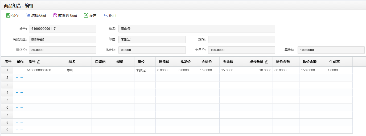
Task: Add a row using plus in row 1
Action: [x=17, y=70]
